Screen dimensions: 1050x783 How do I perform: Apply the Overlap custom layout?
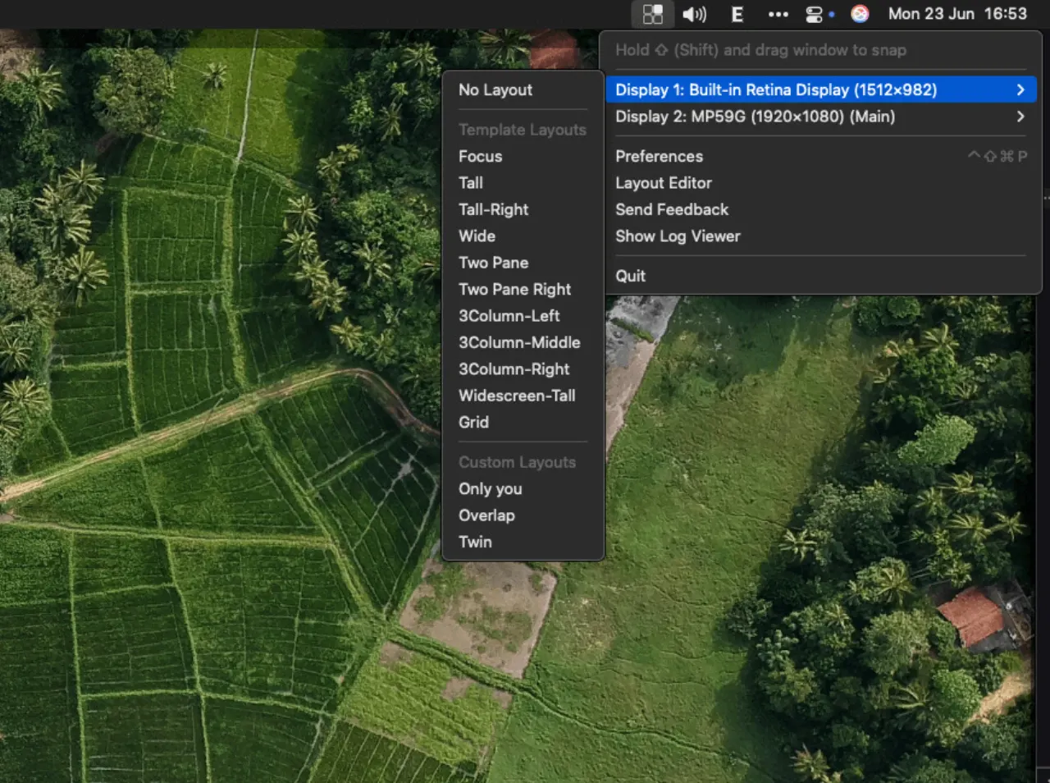tap(523, 515)
